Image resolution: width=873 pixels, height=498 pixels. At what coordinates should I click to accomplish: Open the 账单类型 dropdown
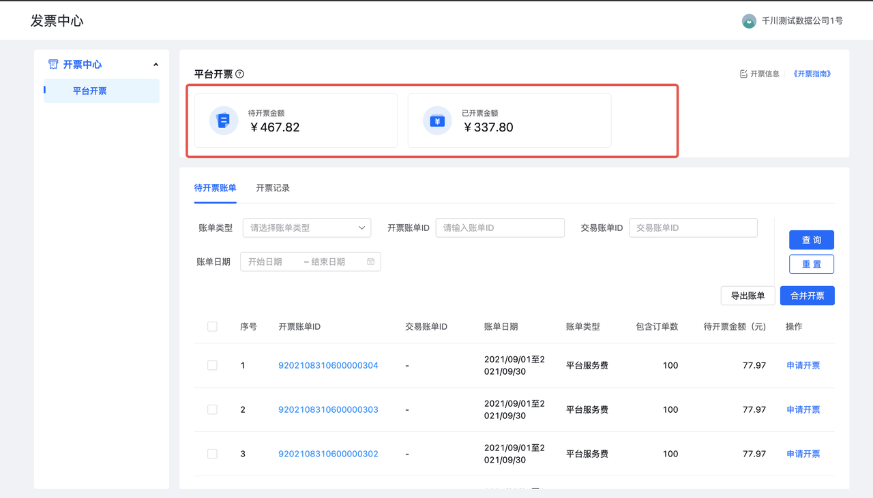[307, 228]
